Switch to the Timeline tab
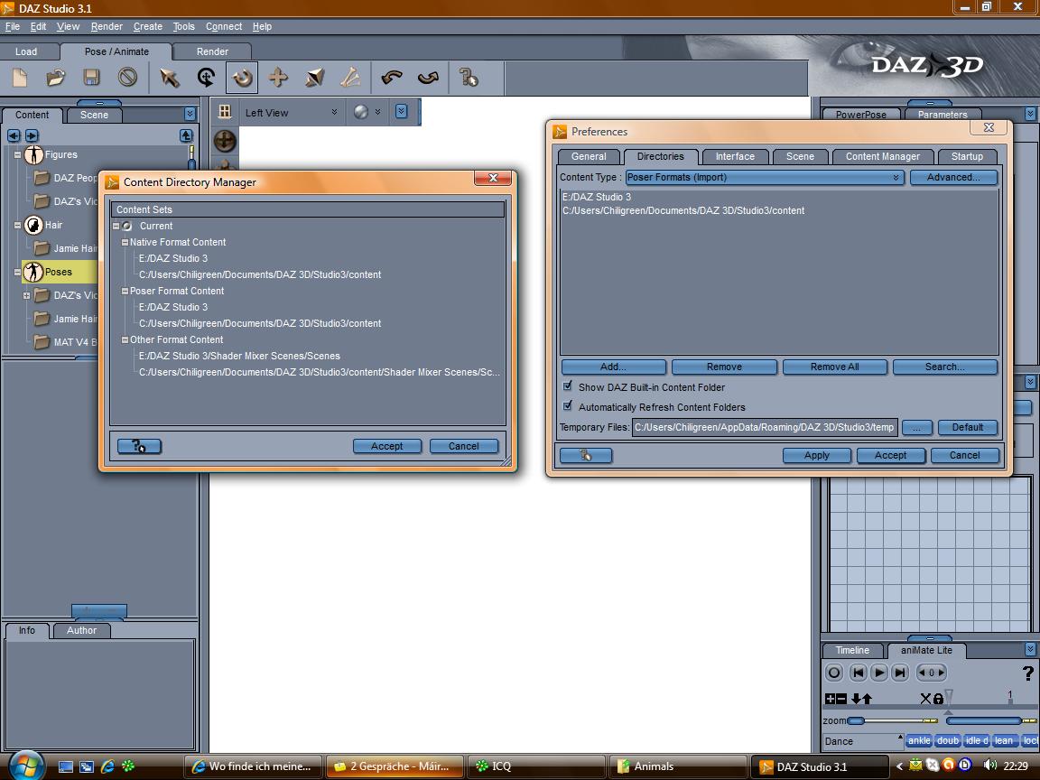The width and height of the screenshot is (1040, 780). coord(852,650)
